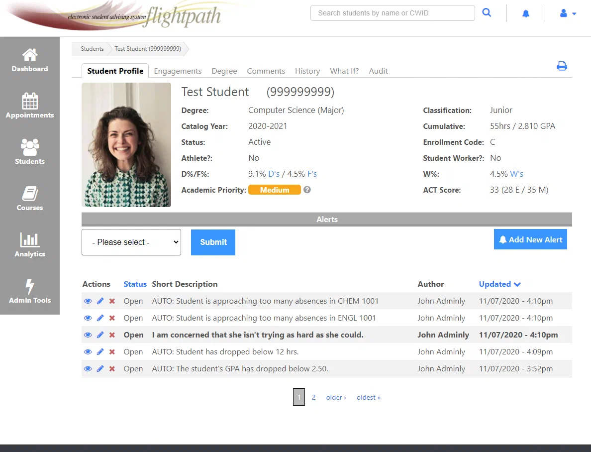Click current page 1 indicator
The height and width of the screenshot is (452, 591).
point(299,397)
